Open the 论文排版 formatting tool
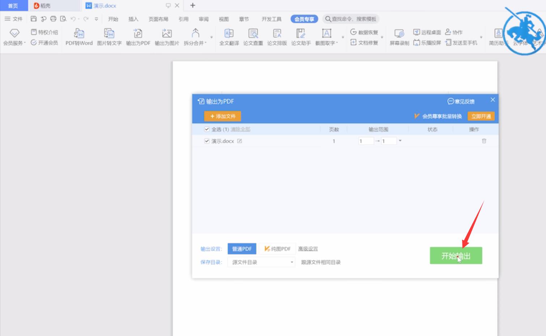Viewport: 546px width, 336px height. tap(277, 37)
